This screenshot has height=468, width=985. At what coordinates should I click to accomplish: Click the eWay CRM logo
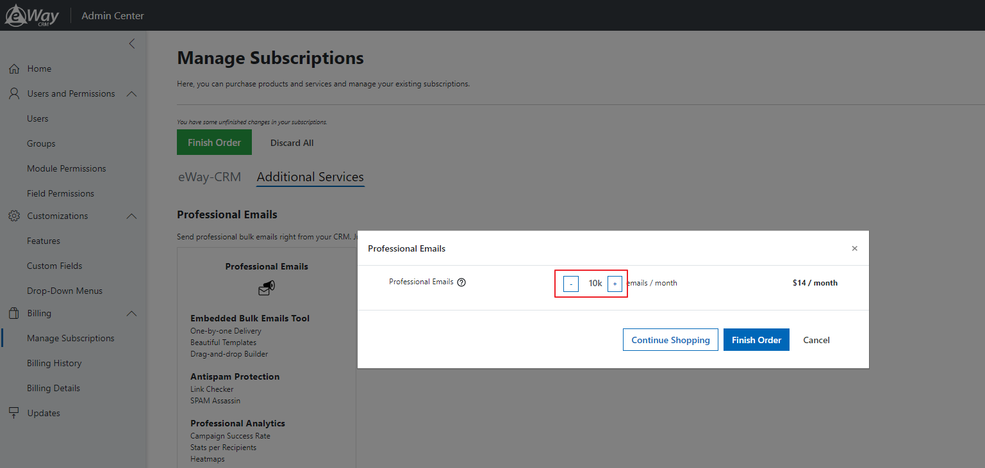click(31, 15)
